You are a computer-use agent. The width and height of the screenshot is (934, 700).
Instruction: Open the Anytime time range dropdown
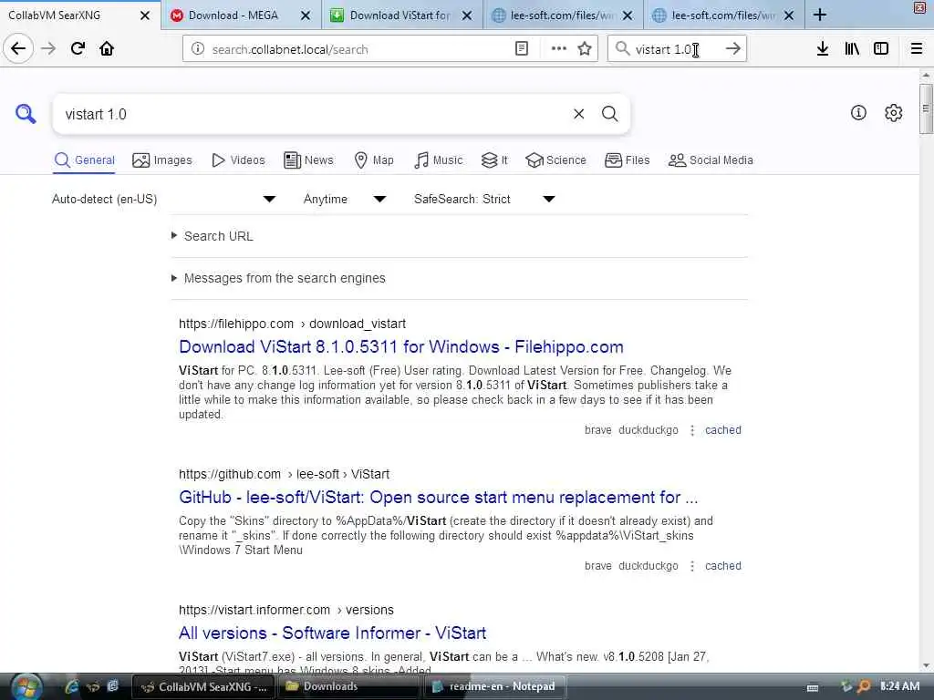(345, 199)
